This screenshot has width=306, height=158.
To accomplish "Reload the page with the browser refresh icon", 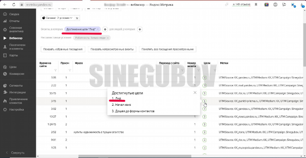I will tap(13, 4).
